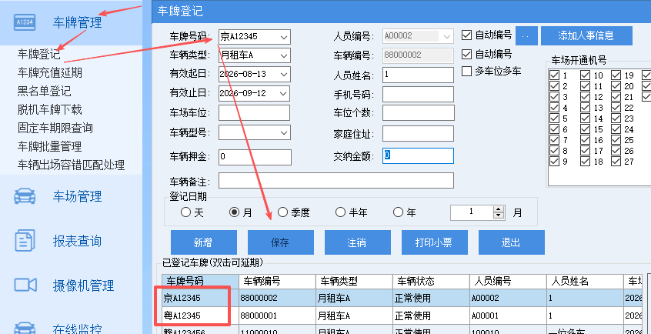
Task: Open 车场管理 via its car icon
Action: click(25, 196)
